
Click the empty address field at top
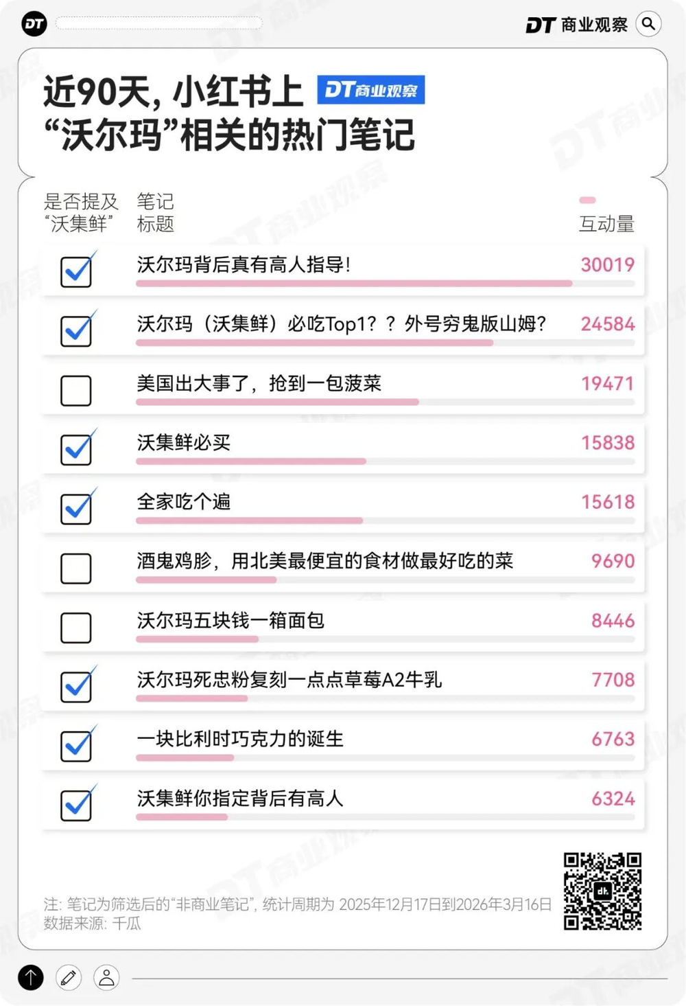[x=159, y=24]
